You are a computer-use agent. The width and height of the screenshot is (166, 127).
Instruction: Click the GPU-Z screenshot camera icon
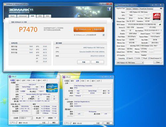click(x=161, y=9)
